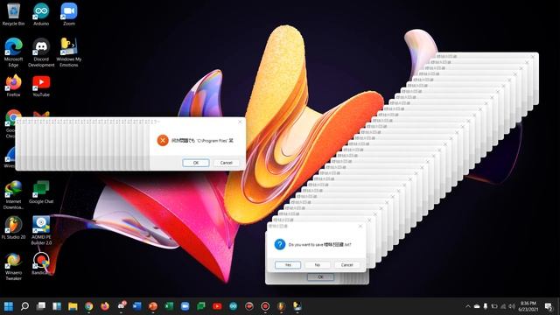
Task: Select the Winaero Tweaker desktop icon
Action: coord(14,266)
